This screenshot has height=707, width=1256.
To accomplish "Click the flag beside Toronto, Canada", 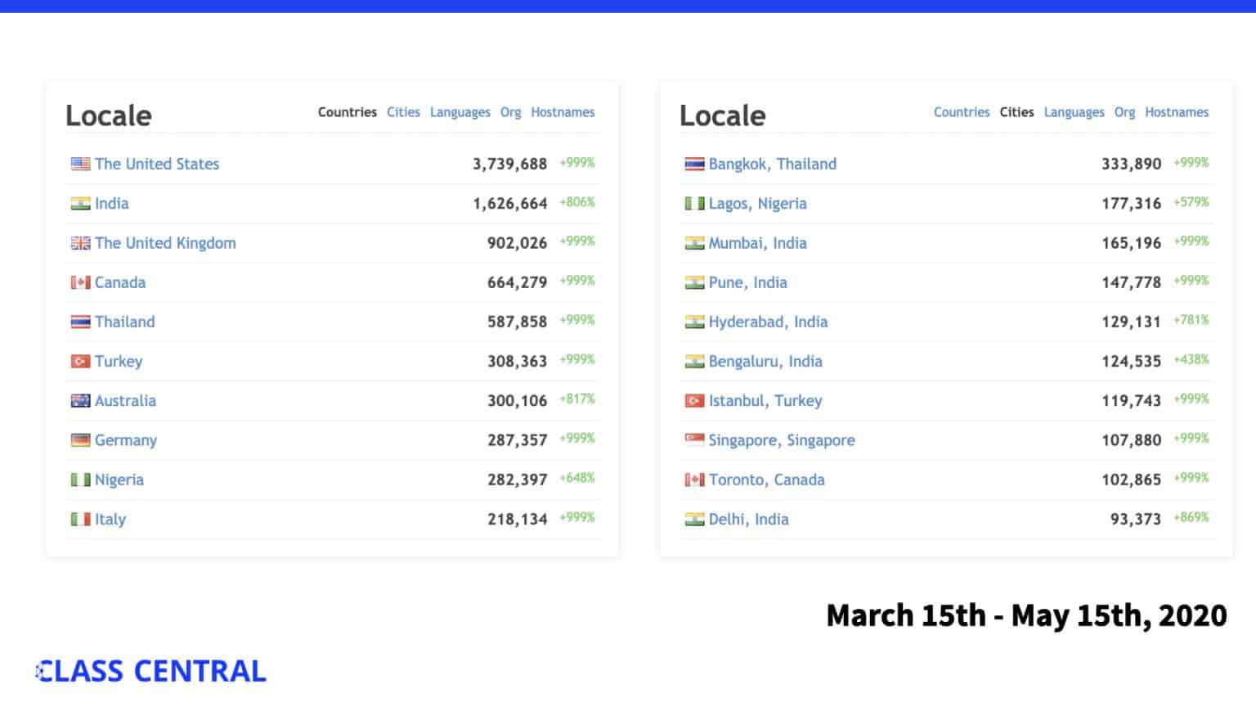I will [x=694, y=480].
